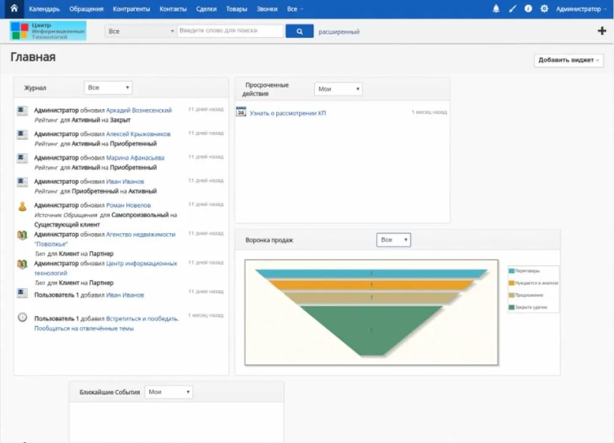Screen dimensions: 614x443
Task: Click Главная page heading
Action: coord(33,57)
